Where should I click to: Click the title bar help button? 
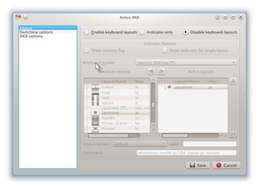coord(218,17)
